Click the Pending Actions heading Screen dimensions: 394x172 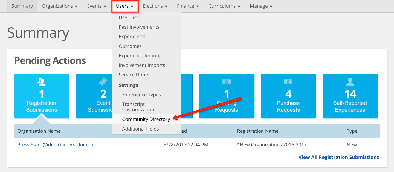(x=50, y=61)
